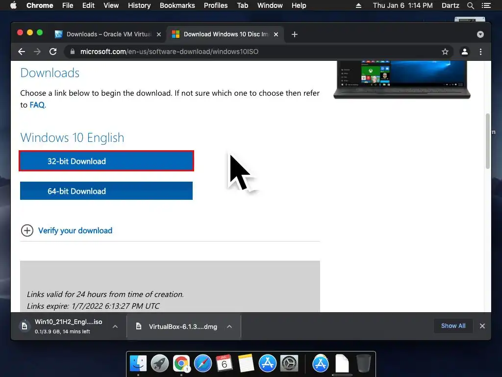Open Finder from the Dock
This screenshot has width=502, height=377.
point(138,364)
